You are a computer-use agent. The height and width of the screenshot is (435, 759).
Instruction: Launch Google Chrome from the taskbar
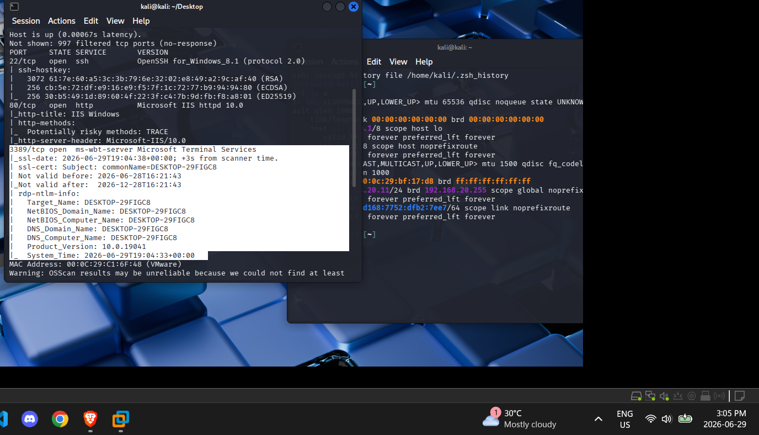(60, 419)
